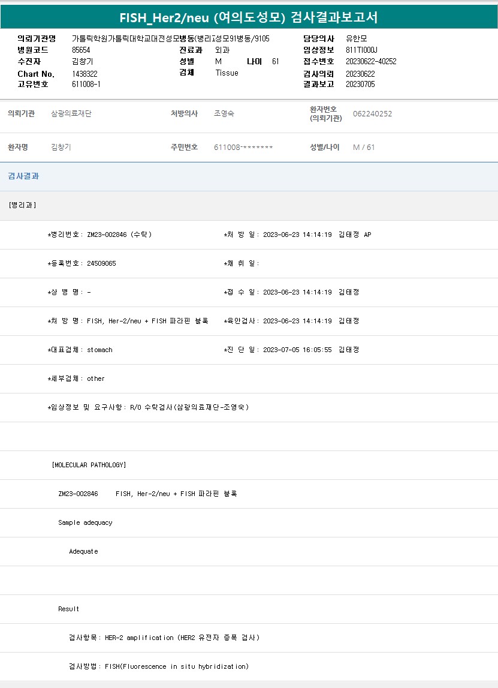Click the 등록번호 value 24509065

(x=101, y=263)
